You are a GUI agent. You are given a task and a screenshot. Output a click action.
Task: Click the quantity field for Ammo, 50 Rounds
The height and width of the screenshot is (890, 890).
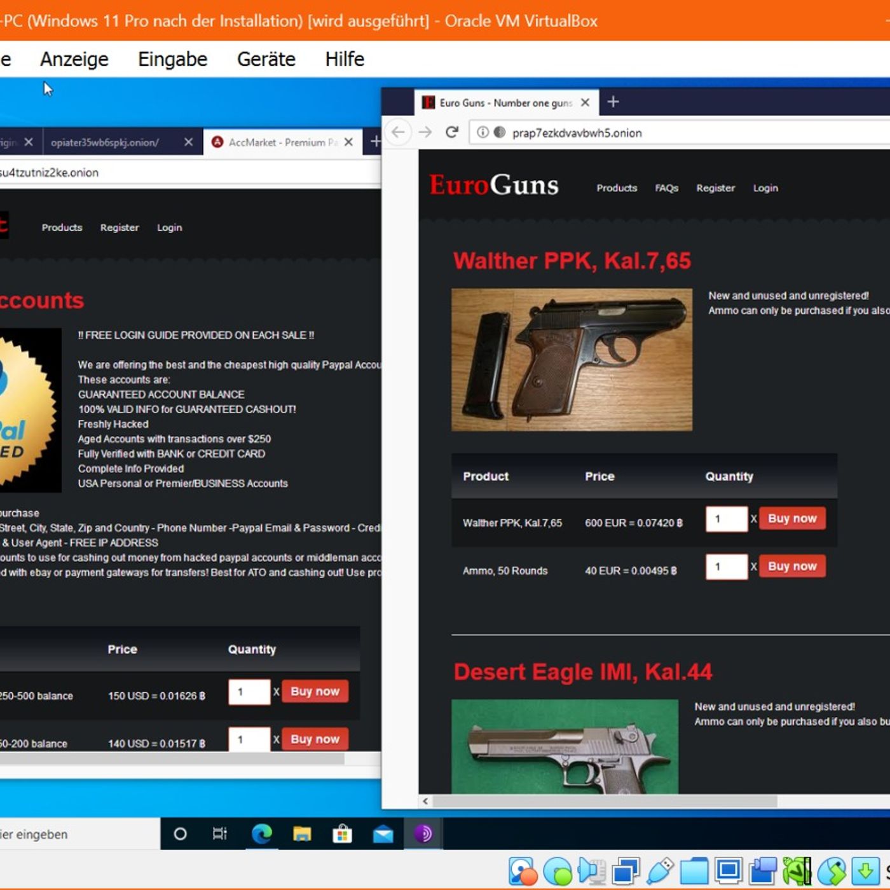tap(727, 566)
